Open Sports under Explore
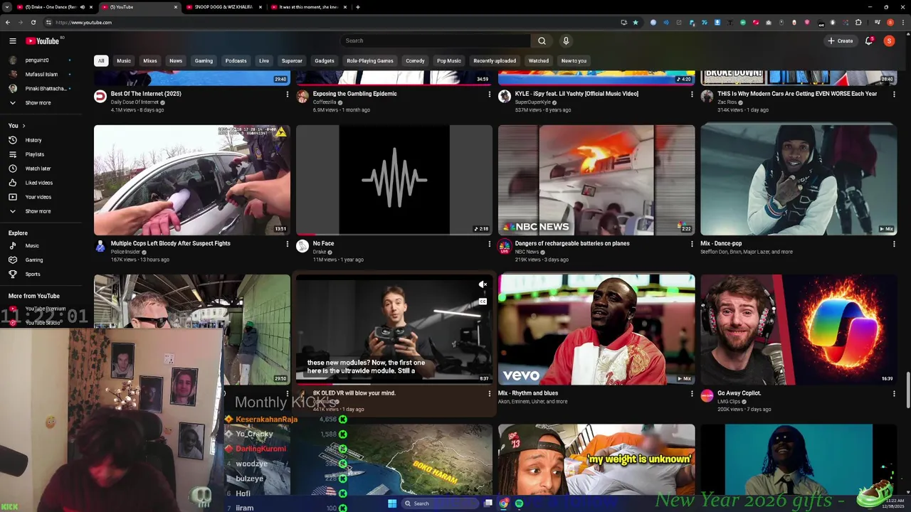The image size is (911, 512). (x=33, y=274)
